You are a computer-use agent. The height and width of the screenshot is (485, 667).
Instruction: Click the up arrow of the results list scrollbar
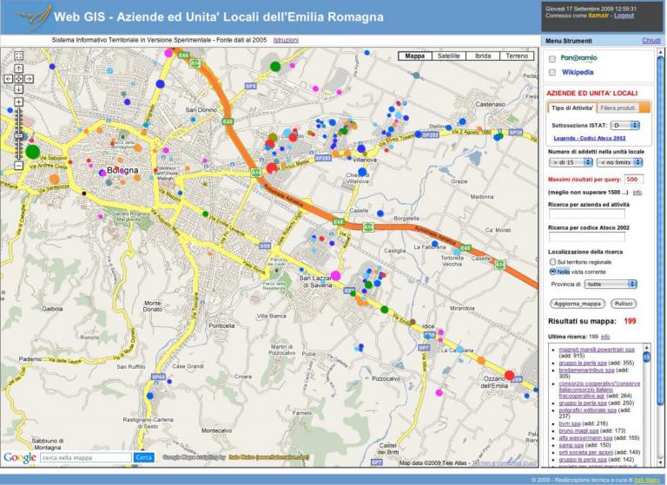pyautogui.click(x=646, y=346)
